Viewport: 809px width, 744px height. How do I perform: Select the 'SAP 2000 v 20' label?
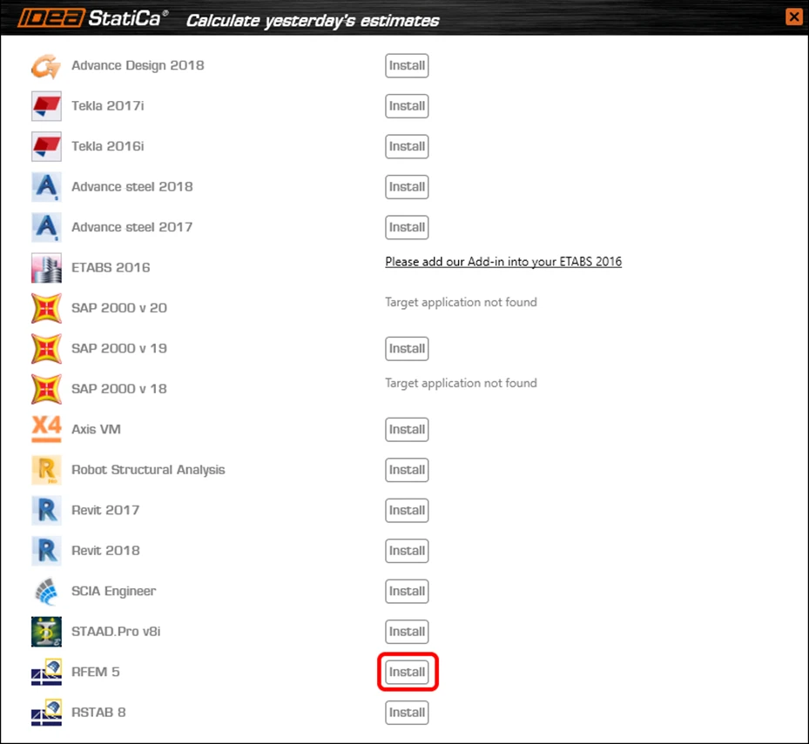click(x=119, y=308)
